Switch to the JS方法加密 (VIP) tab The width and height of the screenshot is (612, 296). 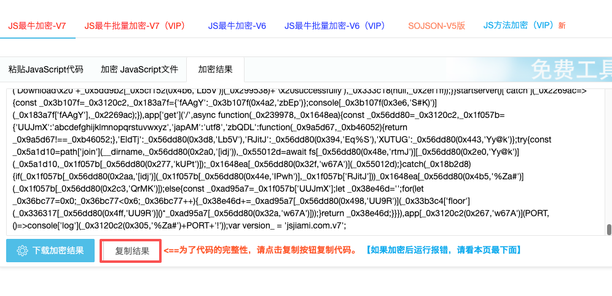pos(519,26)
